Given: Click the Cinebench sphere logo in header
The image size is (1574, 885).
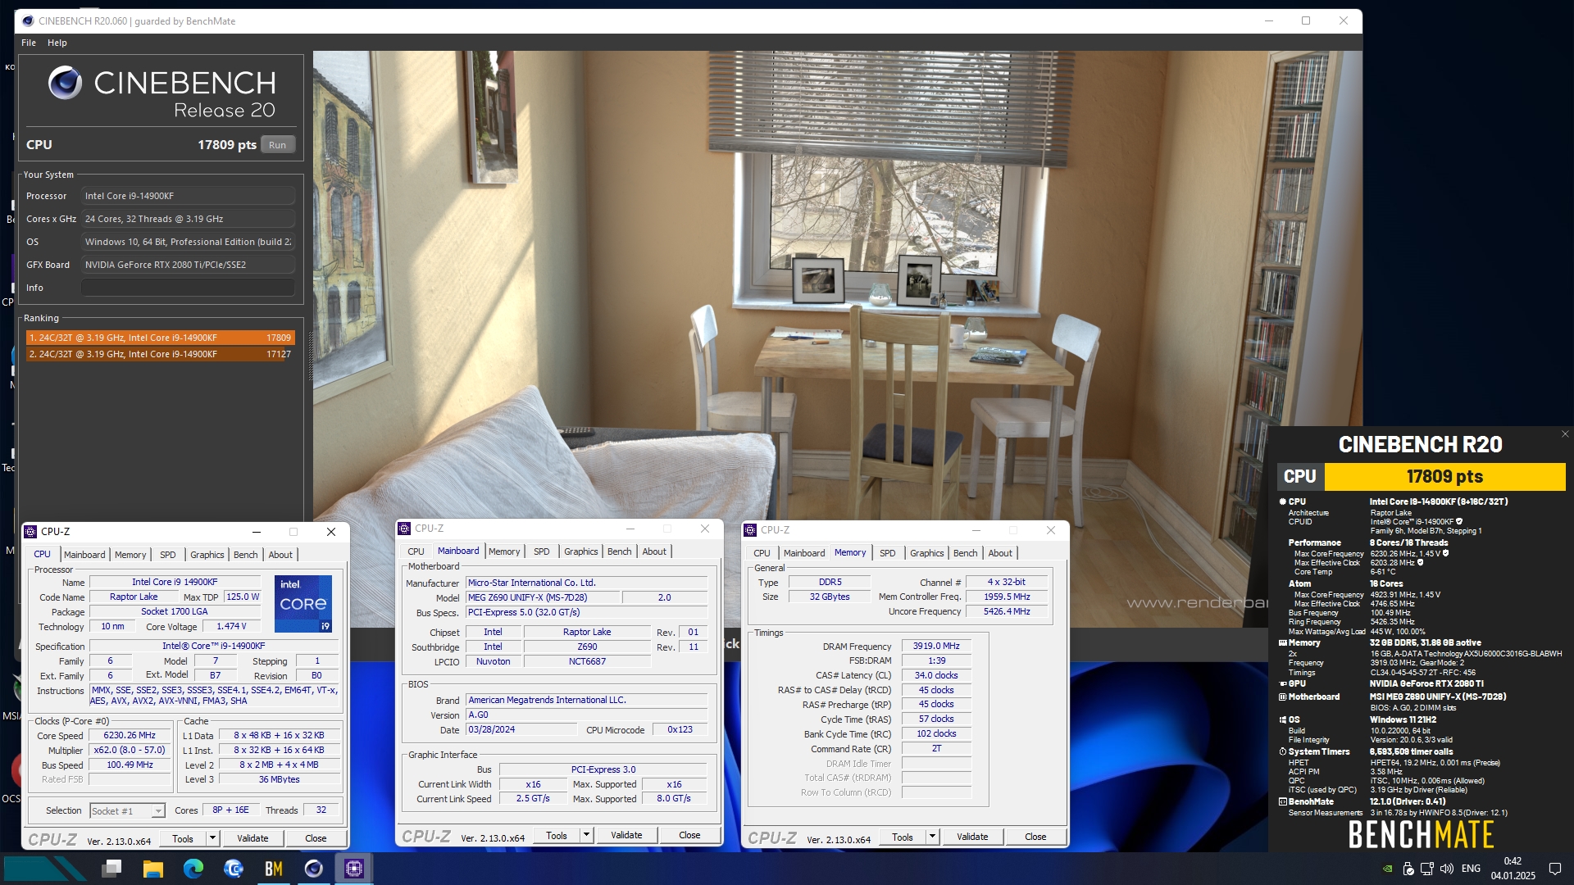Looking at the screenshot, I should (x=65, y=83).
